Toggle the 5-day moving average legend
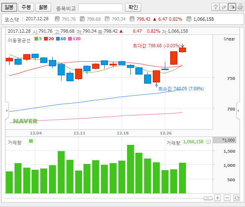 click(38, 39)
